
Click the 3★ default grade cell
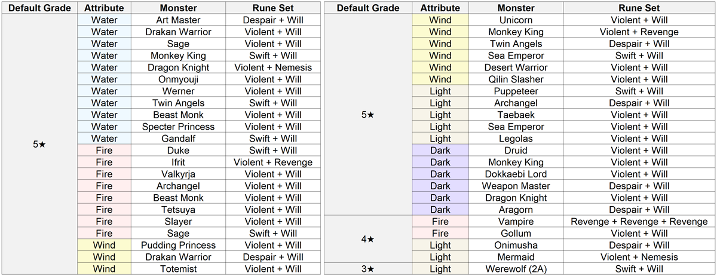click(x=367, y=269)
